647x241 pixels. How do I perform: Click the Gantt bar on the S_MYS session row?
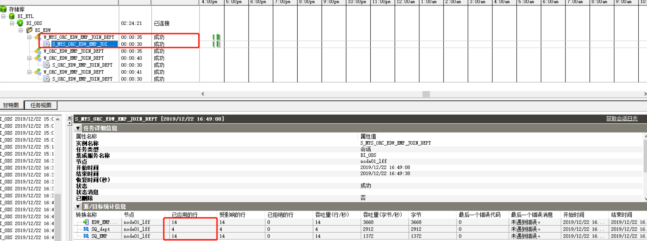(216, 44)
